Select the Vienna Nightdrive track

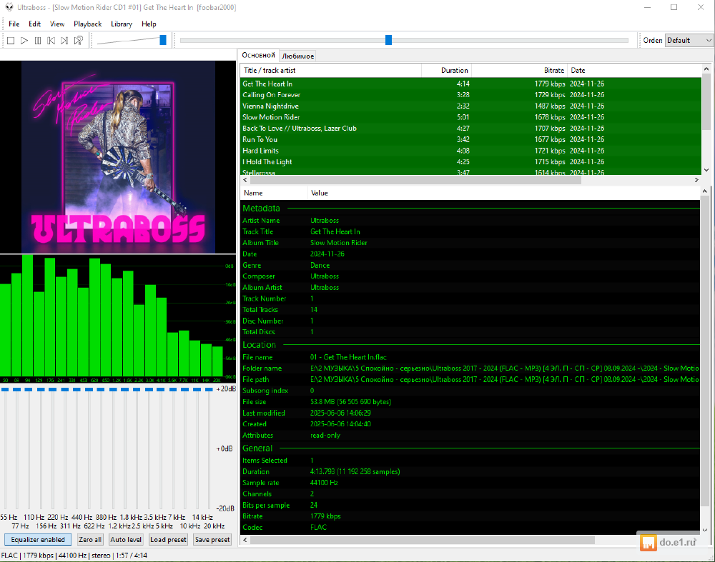pos(270,106)
